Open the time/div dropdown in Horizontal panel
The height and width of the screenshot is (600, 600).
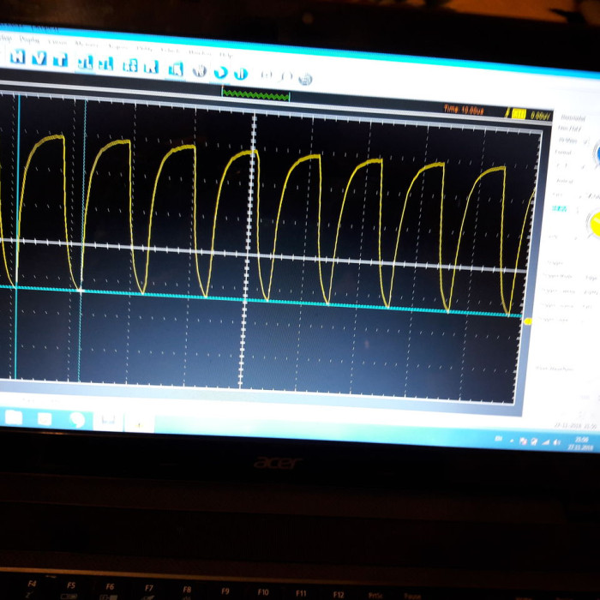tap(571, 140)
